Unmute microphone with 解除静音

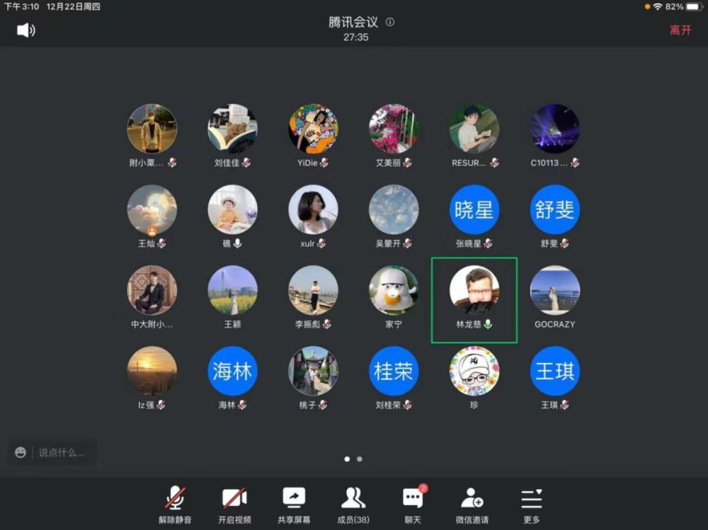point(175,505)
